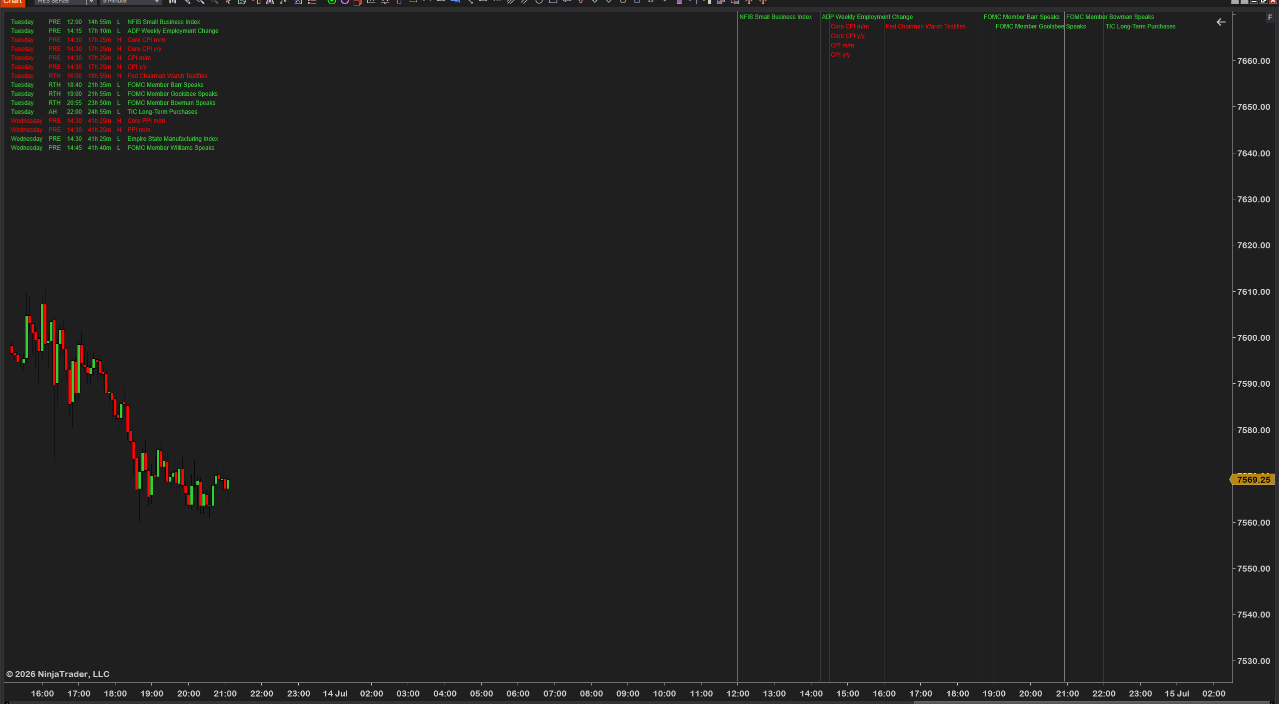Select the PPI m/m row in event list
1279x704 pixels.
(80, 130)
